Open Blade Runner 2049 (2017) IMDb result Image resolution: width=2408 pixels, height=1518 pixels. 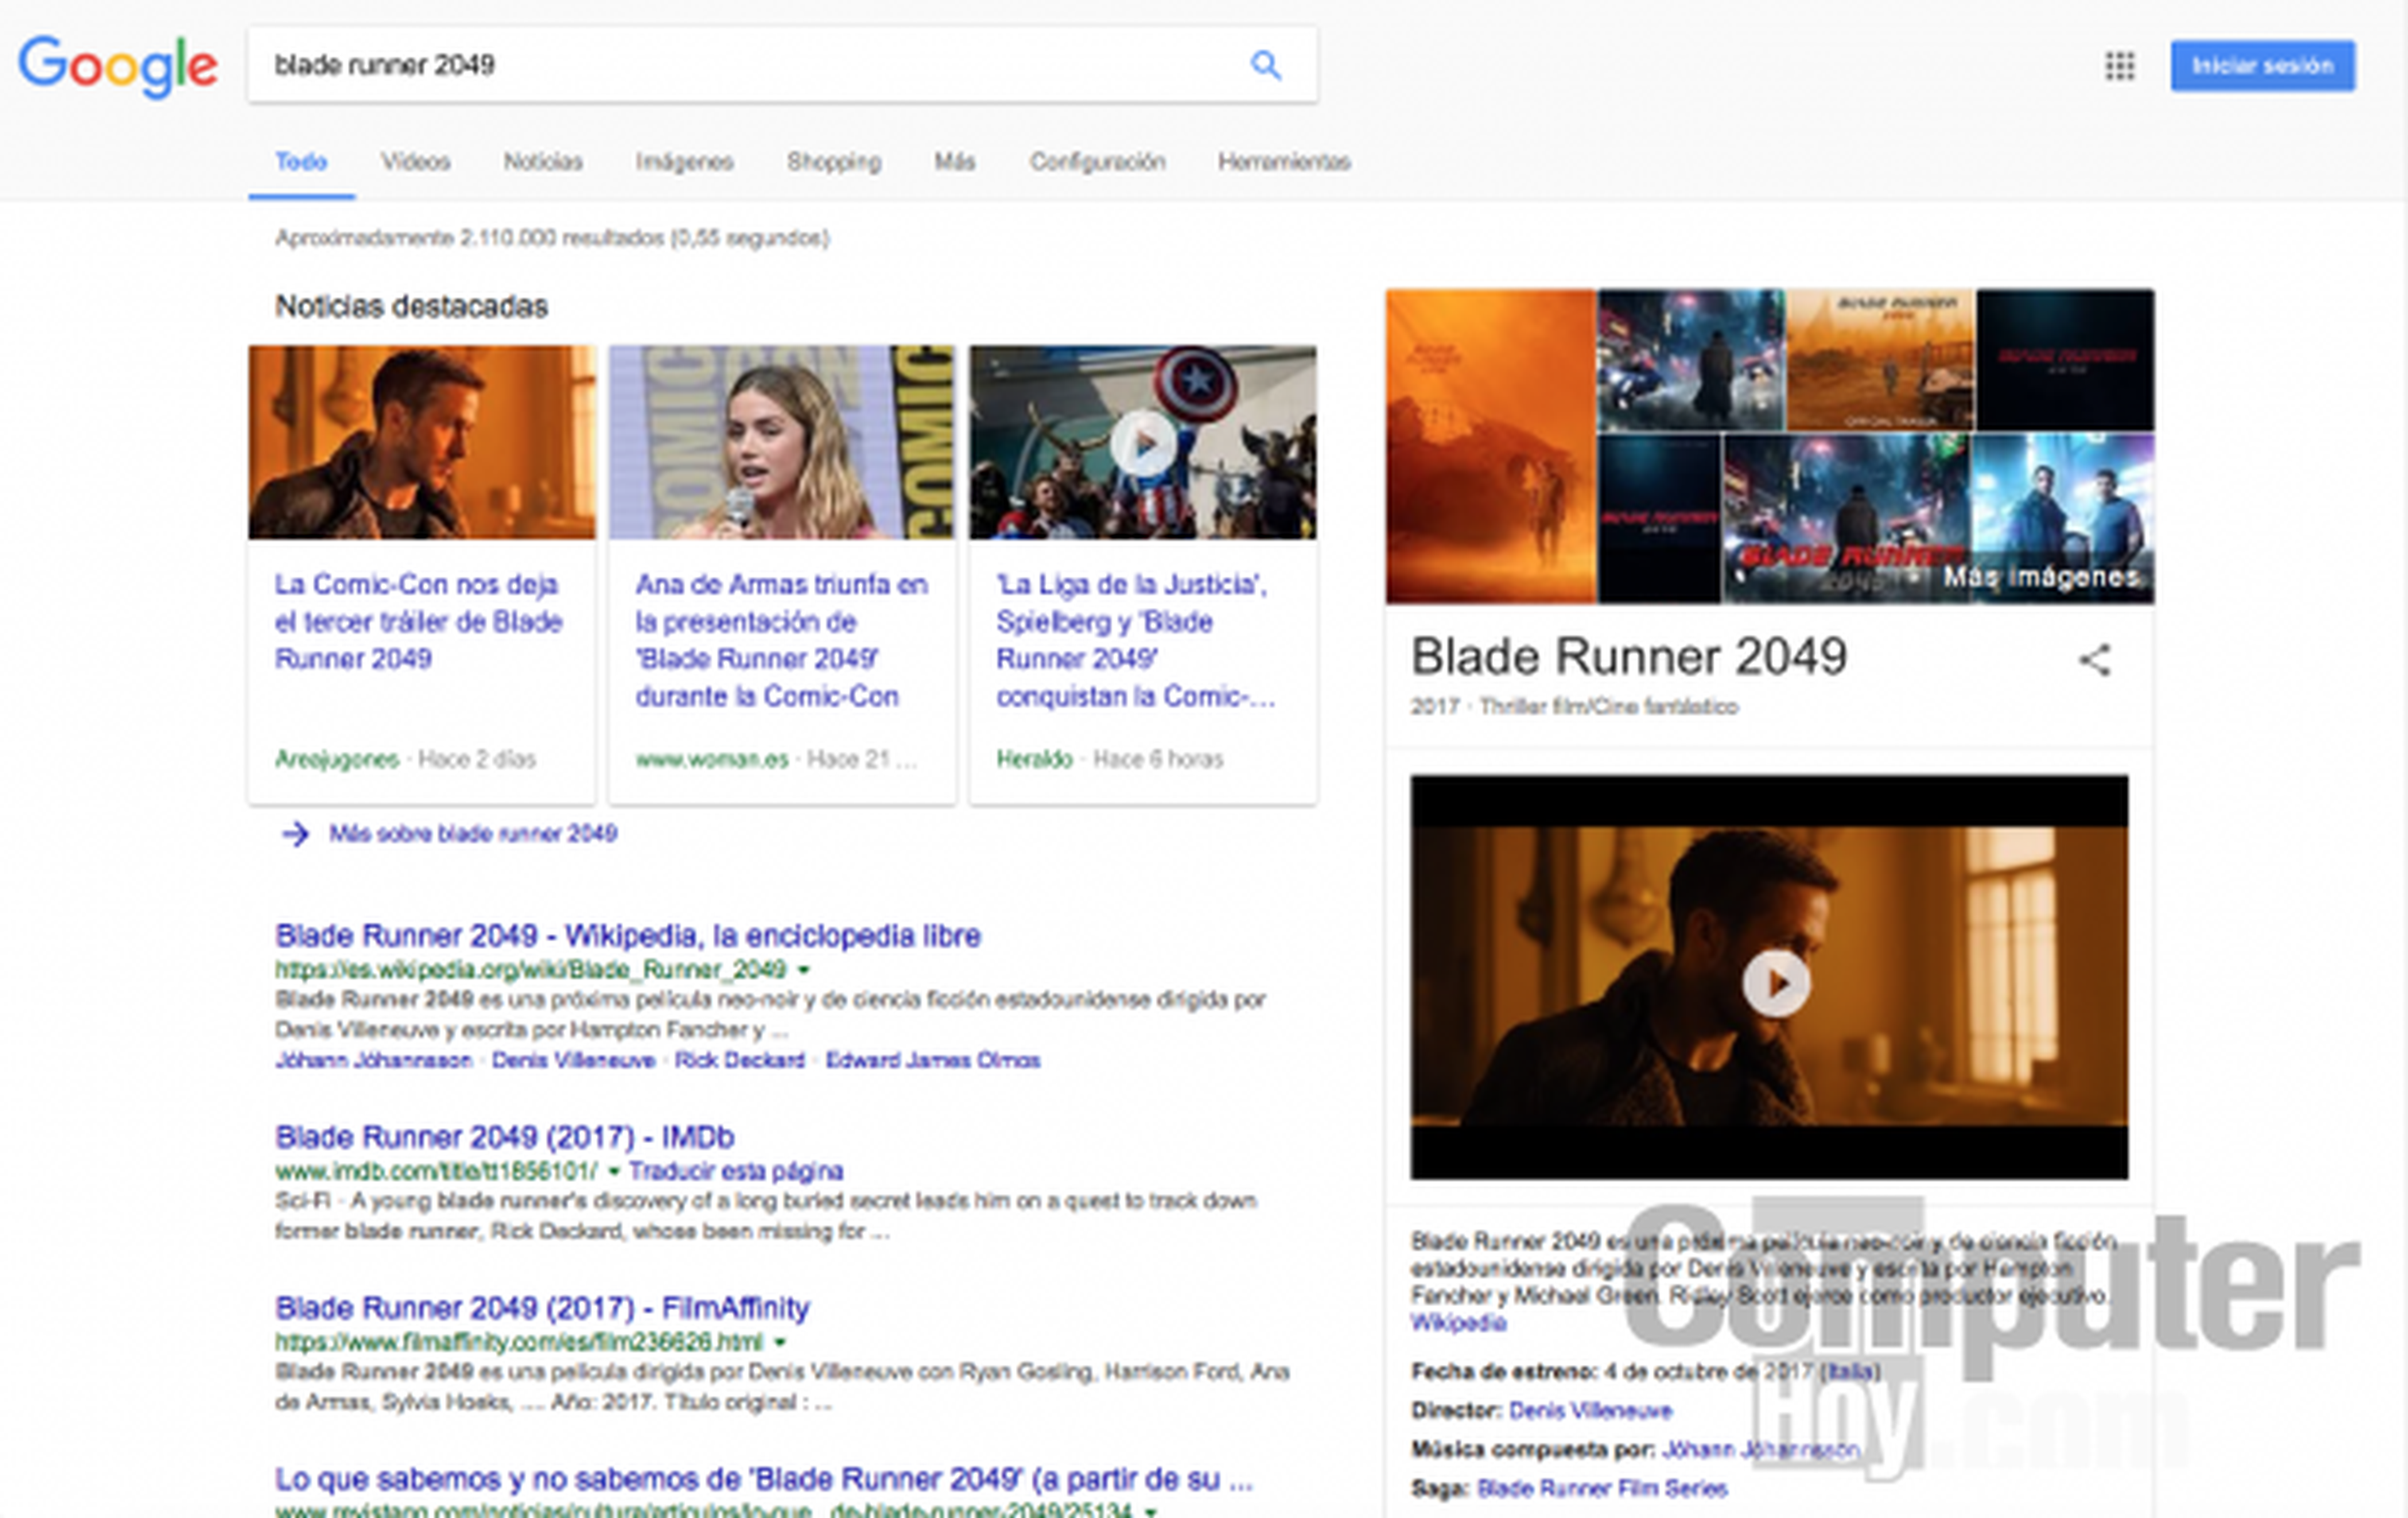click(505, 1138)
